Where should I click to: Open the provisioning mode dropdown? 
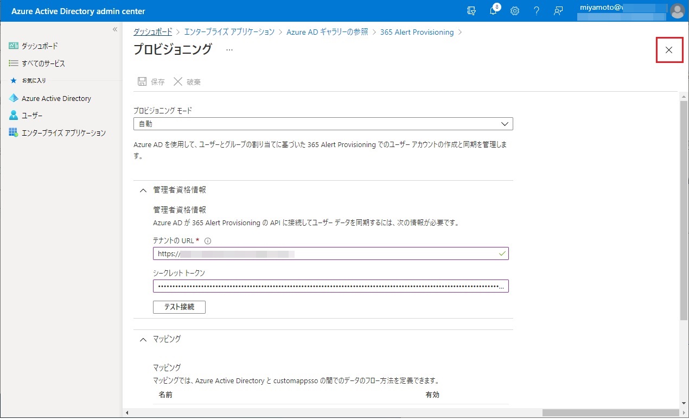pos(323,124)
